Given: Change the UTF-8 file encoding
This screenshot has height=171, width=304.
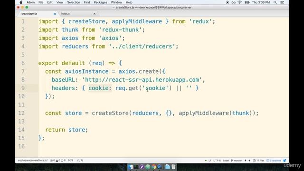Looking at the screenshot, I should 217,161.
